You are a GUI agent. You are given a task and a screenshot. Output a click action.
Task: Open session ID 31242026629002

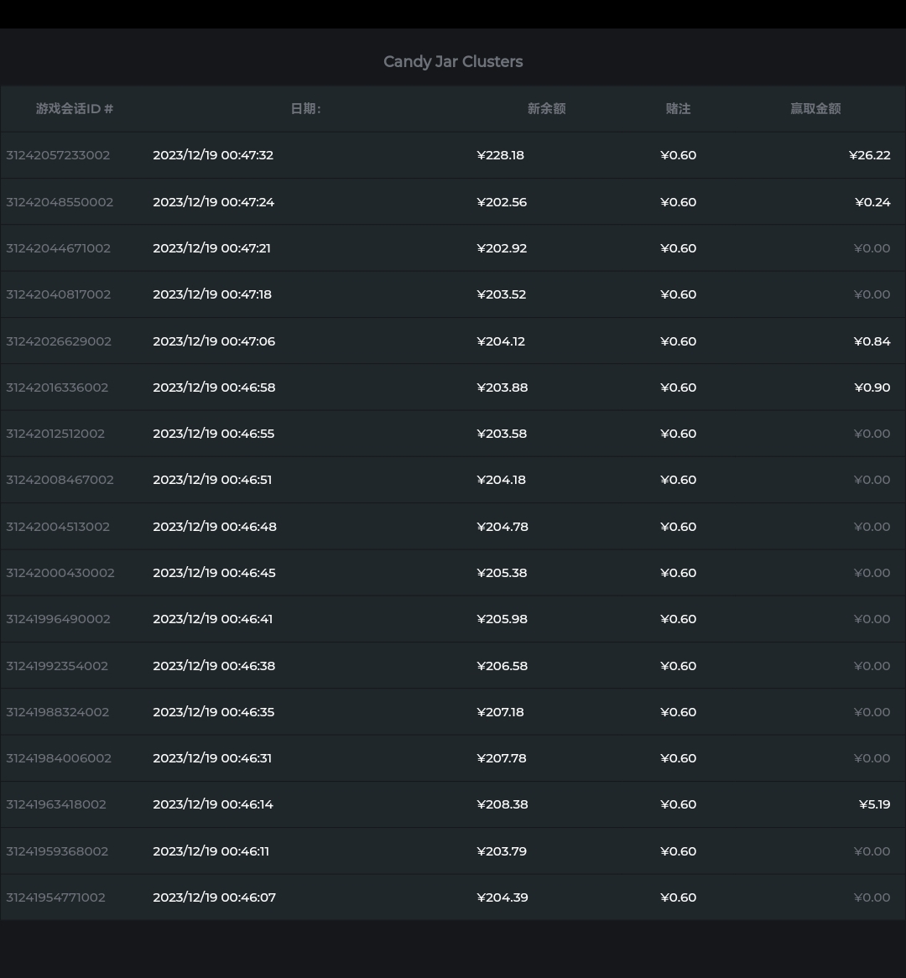point(59,341)
